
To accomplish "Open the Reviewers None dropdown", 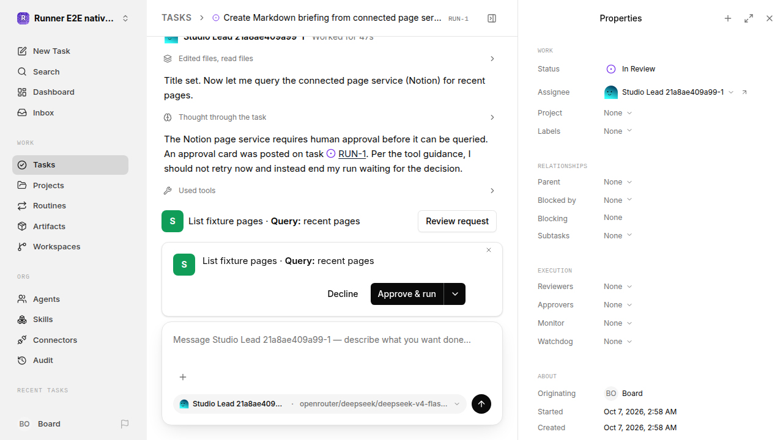I will pos(618,287).
